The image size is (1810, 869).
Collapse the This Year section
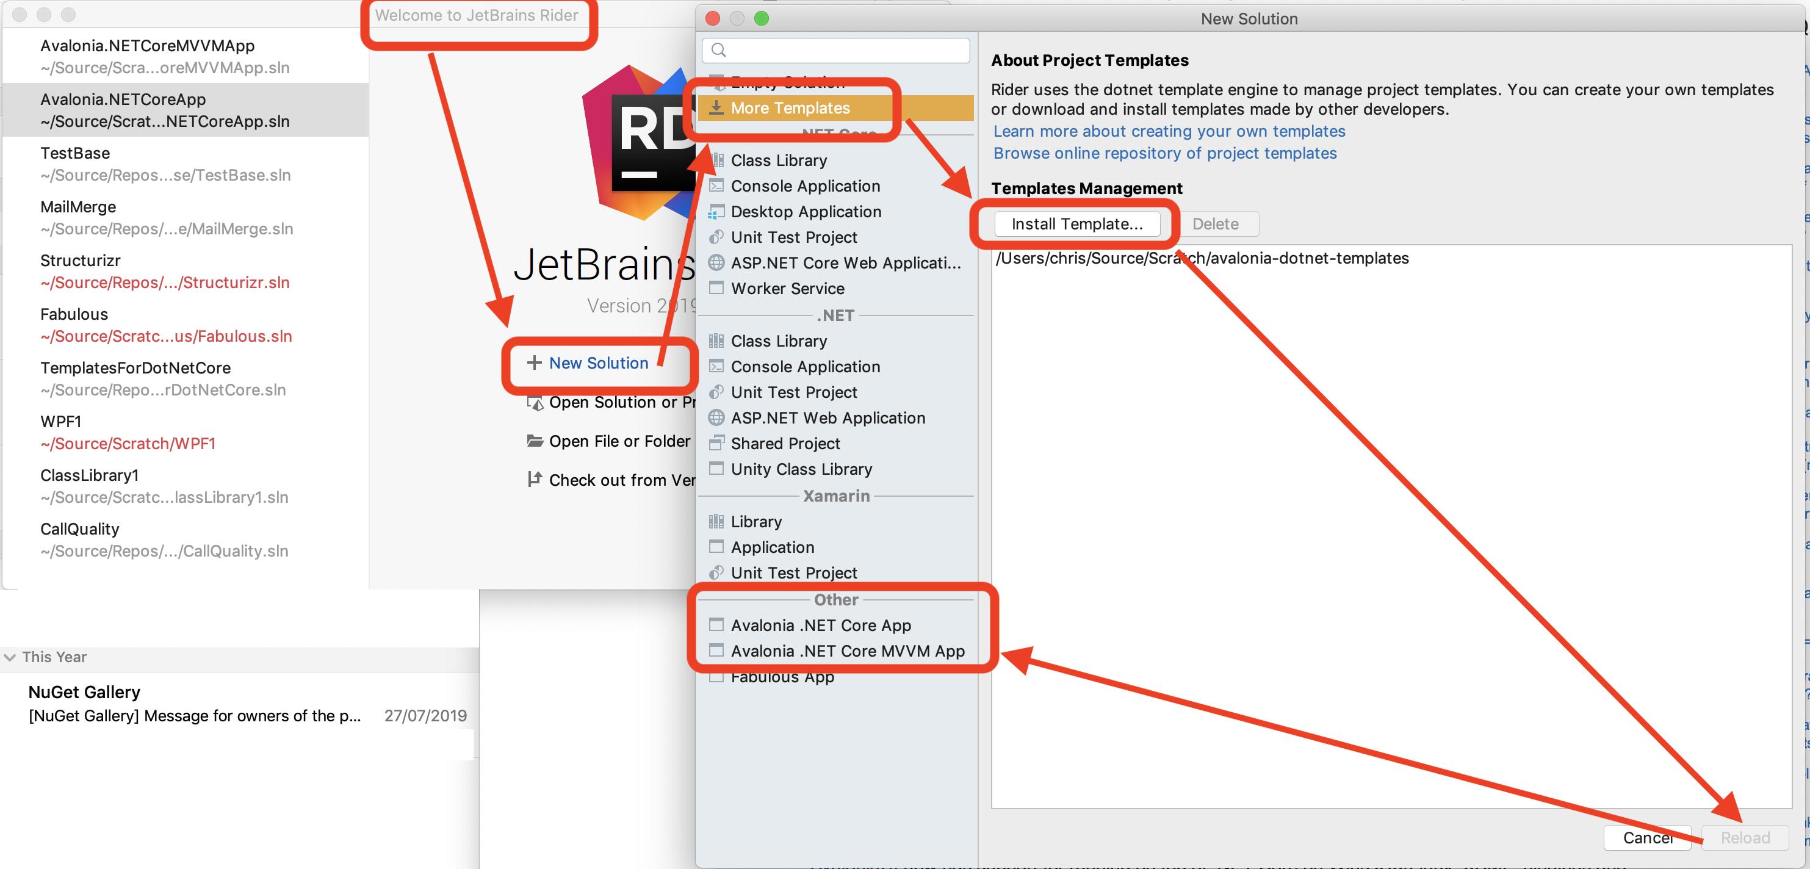coord(10,657)
